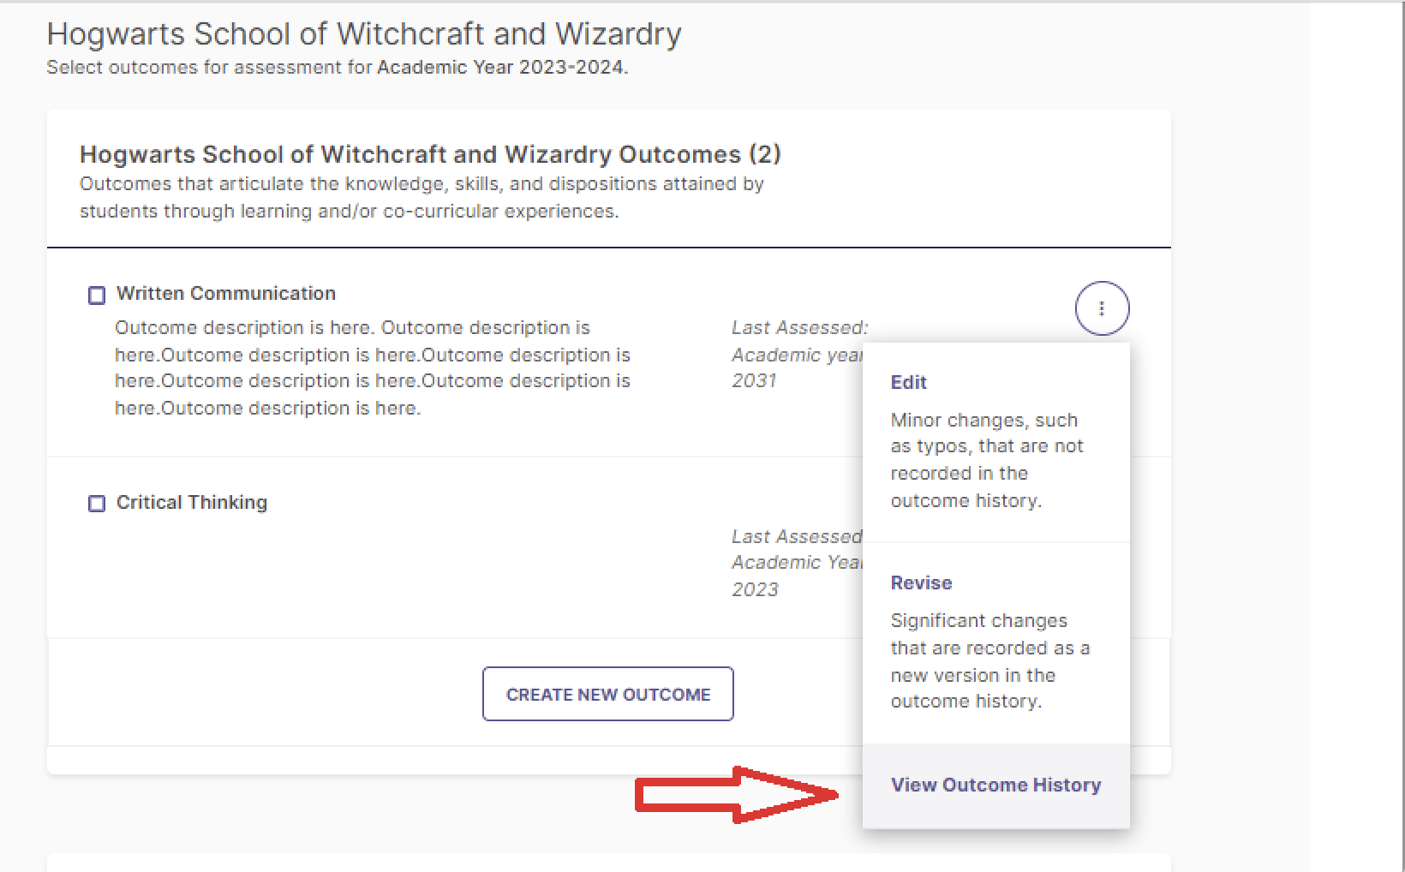Check the Critical Thinking outcome checkbox

[97, 504]
